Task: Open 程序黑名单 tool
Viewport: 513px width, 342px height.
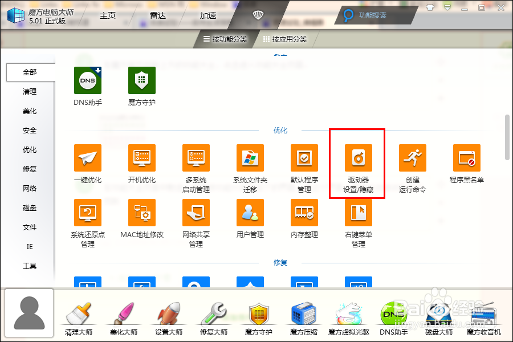Action: [x=466, y=158]
